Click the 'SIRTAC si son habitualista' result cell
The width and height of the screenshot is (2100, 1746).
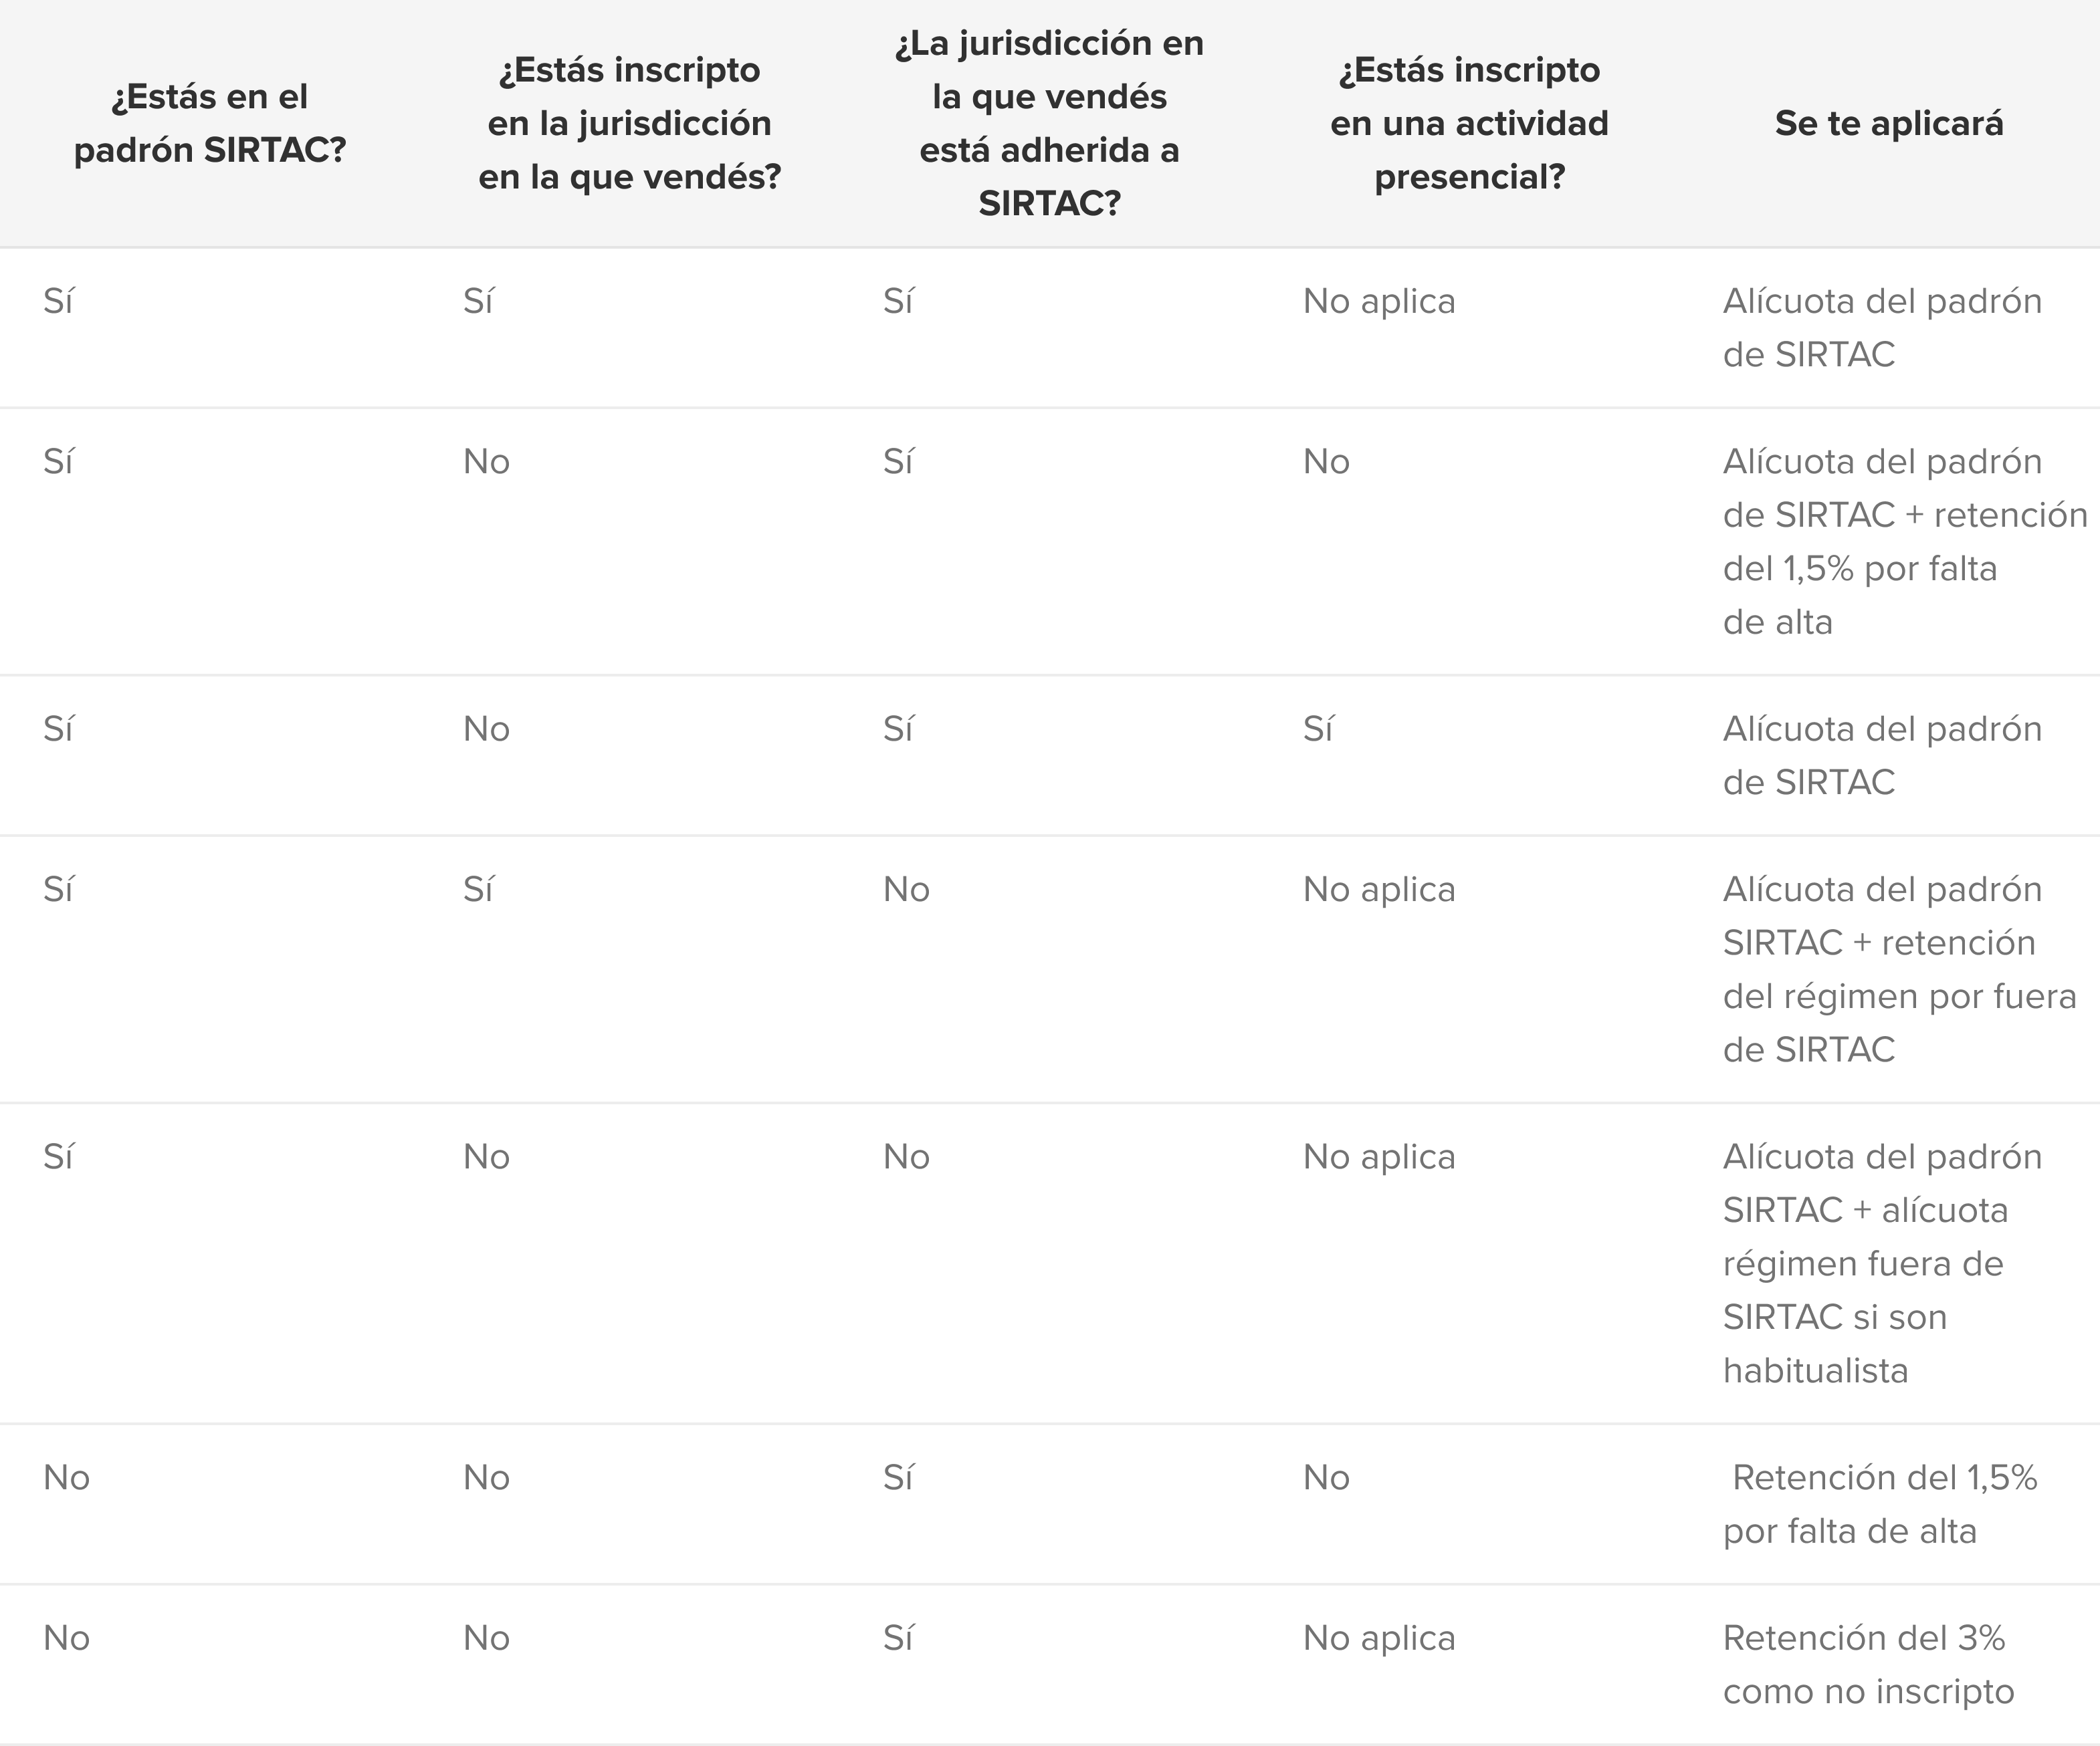coord(1882,1263)
